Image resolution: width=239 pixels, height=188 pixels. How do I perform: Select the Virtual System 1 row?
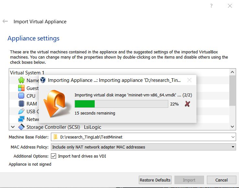[119, 72]
